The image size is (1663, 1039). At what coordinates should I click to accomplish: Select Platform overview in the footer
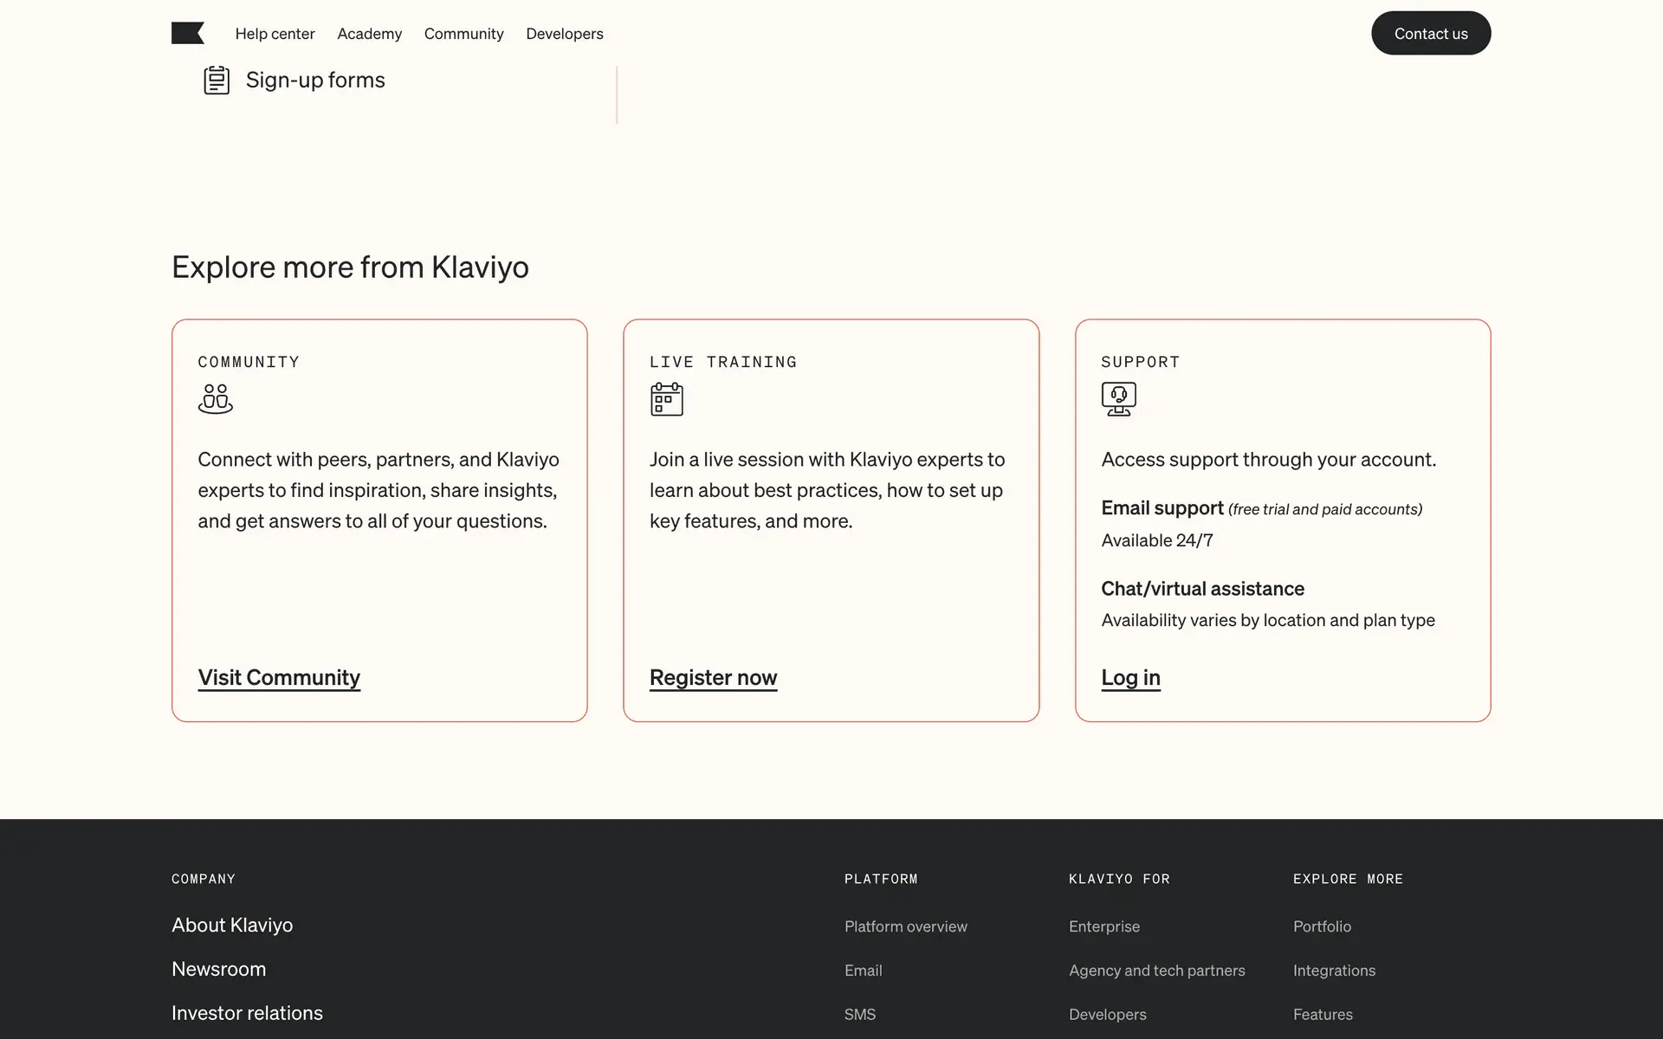(x=905, y=926)
